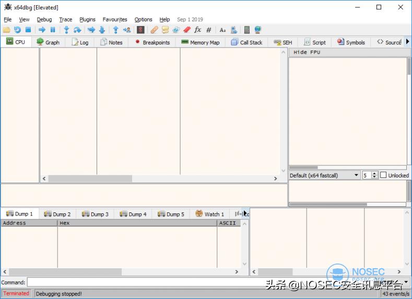This screenshot has height=299, width=412.
Task: Open the Watch 1 tab
Action: tap(210, 214)
